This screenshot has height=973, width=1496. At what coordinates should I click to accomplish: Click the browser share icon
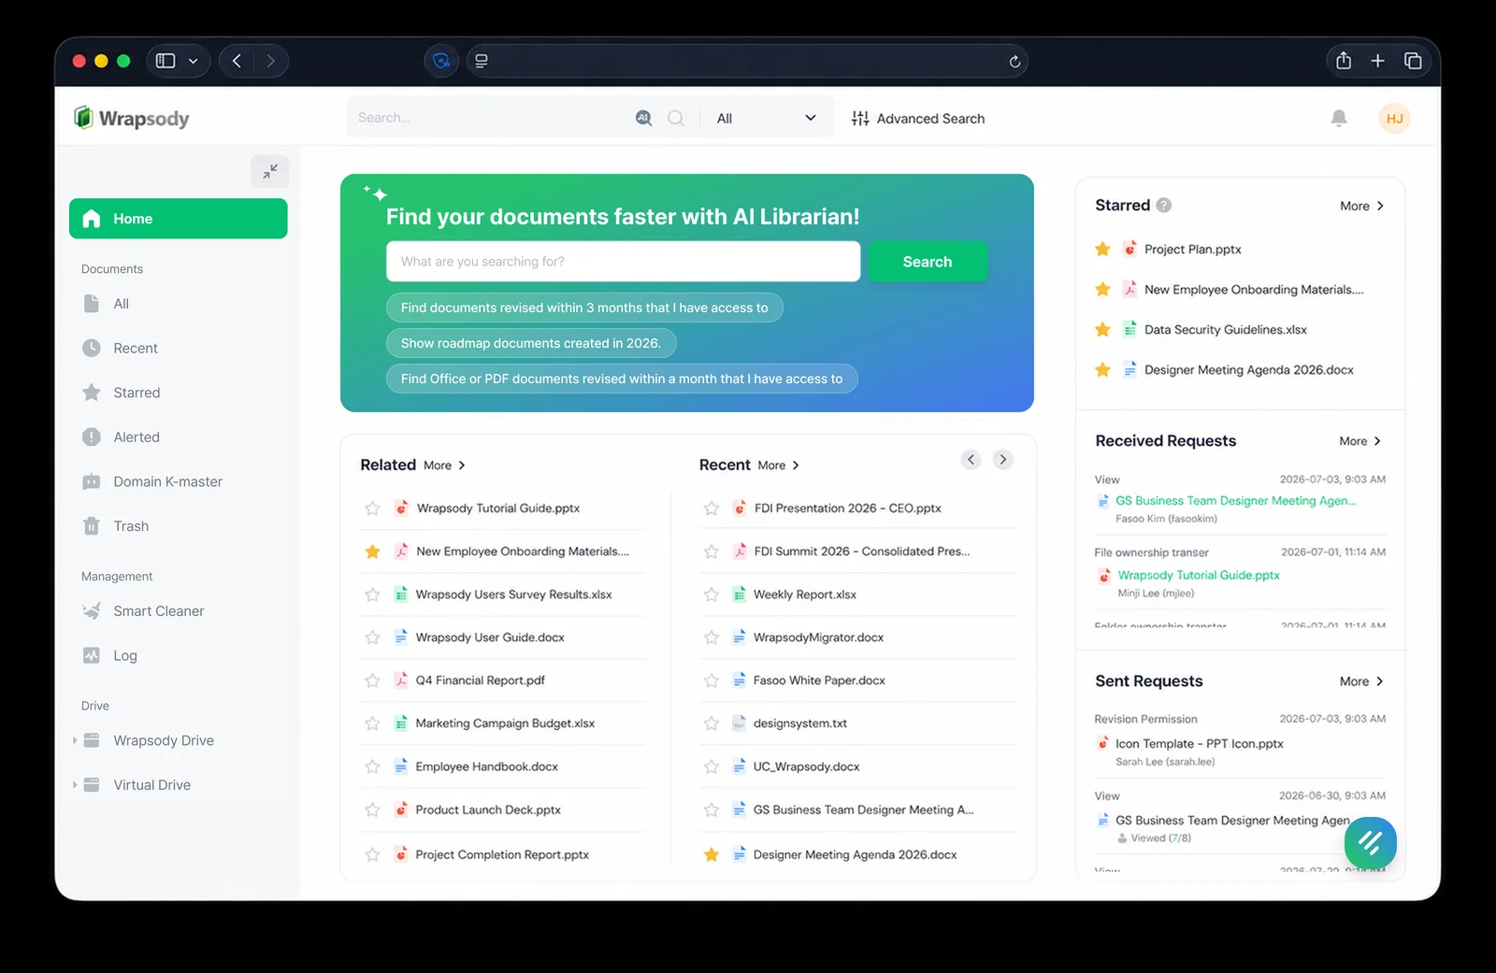coord(1344,61)
